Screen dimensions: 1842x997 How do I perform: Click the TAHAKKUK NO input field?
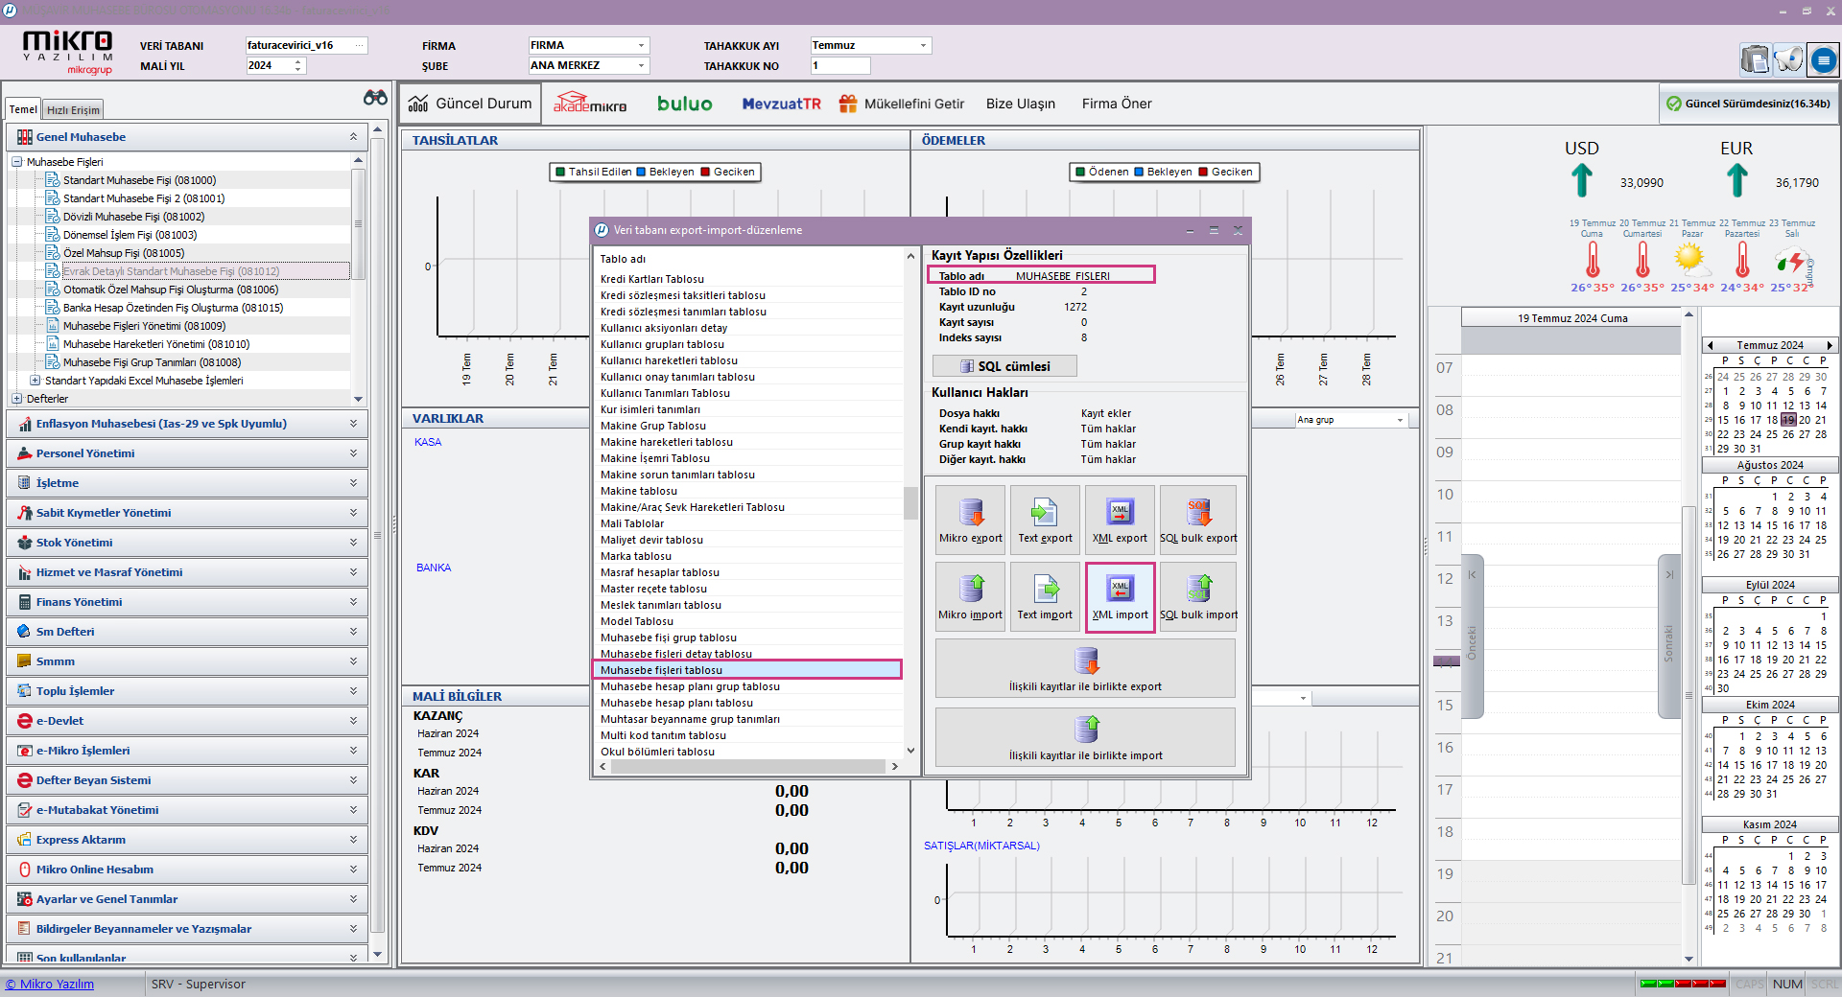[839, 66]
